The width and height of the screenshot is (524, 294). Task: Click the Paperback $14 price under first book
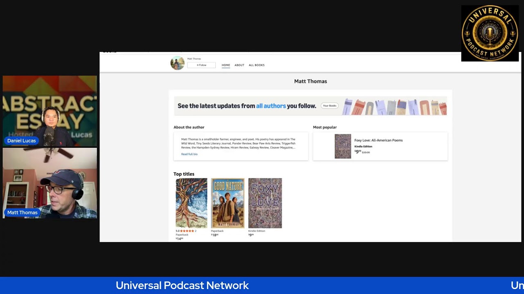tap(179, 238)
